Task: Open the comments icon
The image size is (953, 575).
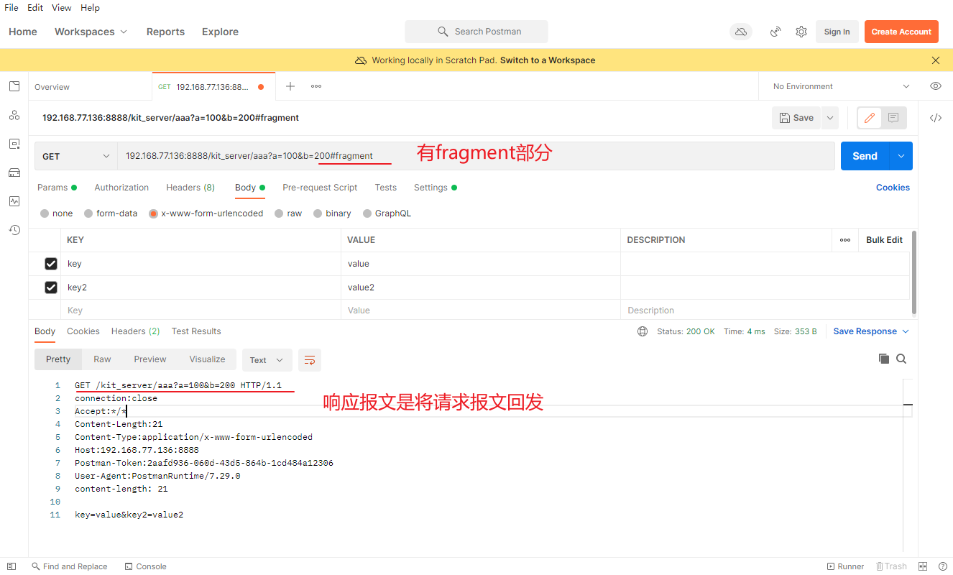Action: (893, 118)
